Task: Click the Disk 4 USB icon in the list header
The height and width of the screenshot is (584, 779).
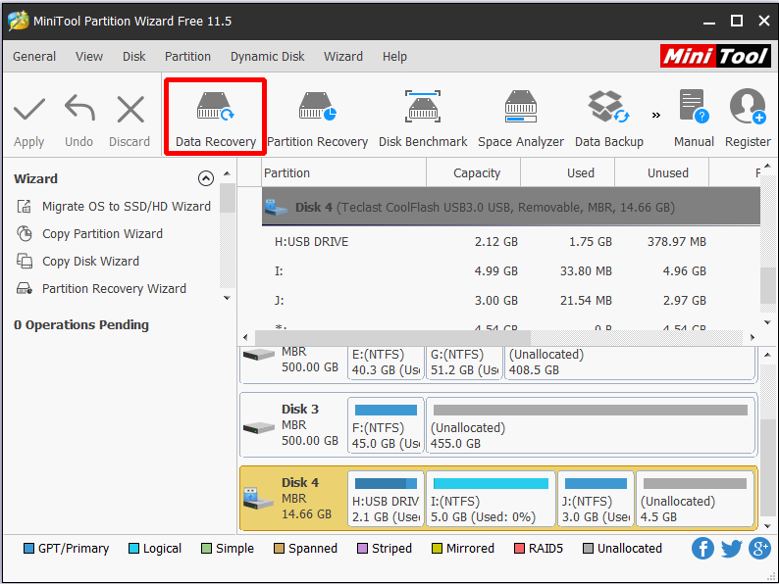Action: (276, 207)
